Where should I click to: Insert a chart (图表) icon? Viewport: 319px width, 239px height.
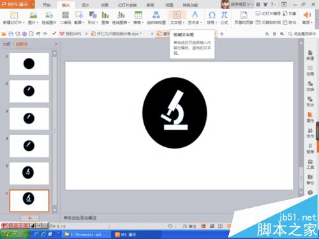[105, 18]
